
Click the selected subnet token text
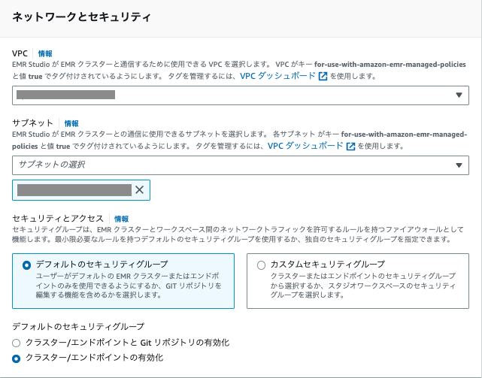[x=74, y=190]
